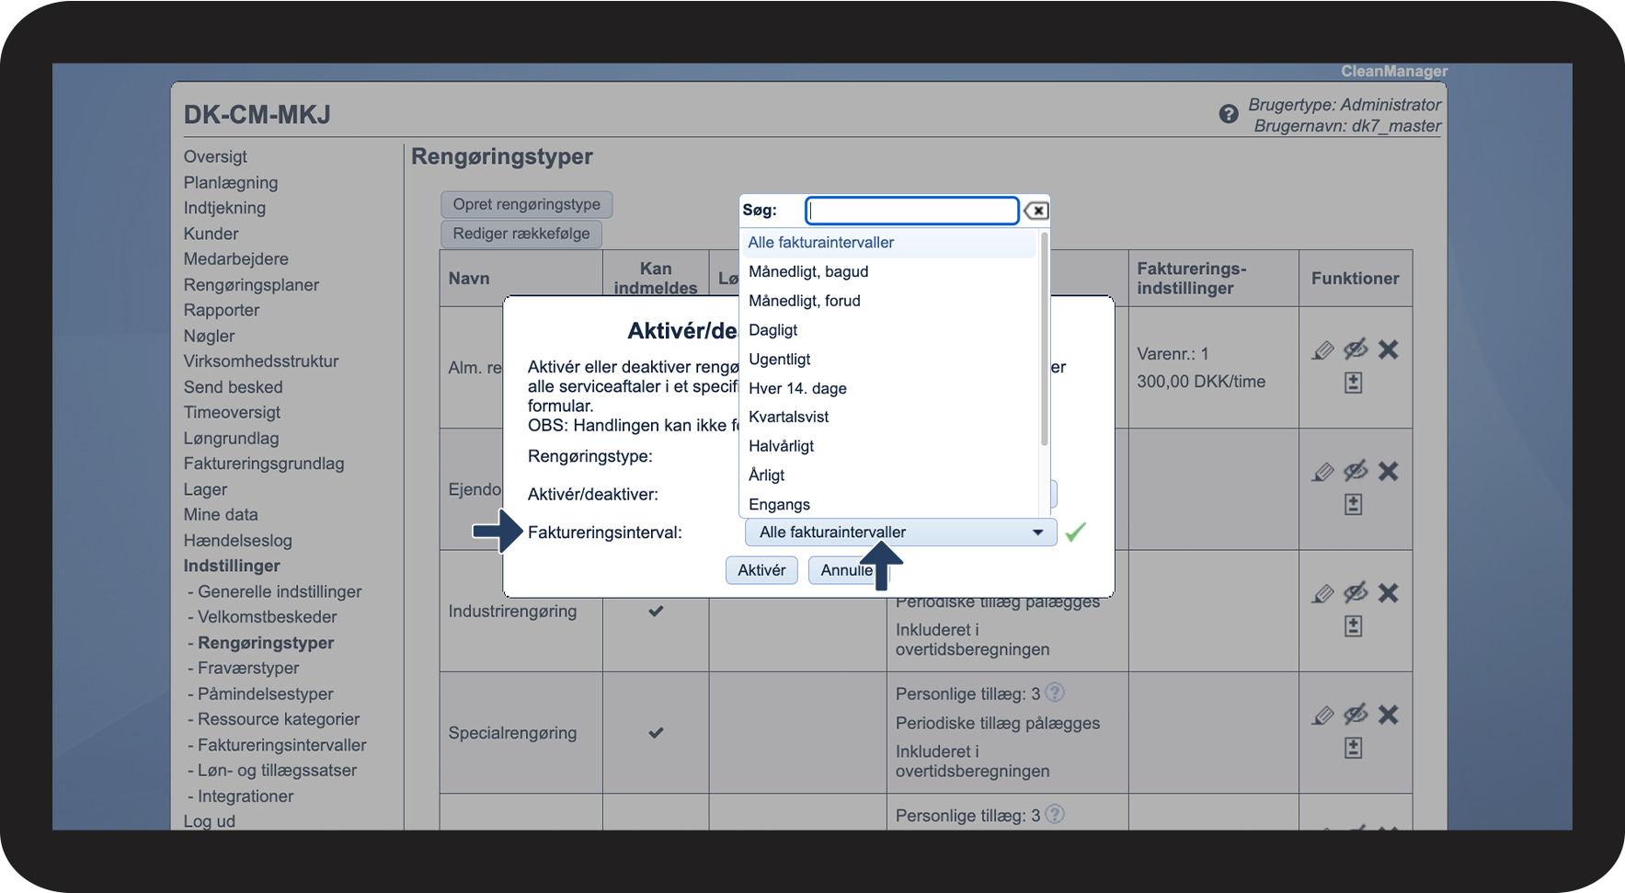
Task: Click the 'Rediger rækkefølge' button
Action: click(x=521, y=234)
